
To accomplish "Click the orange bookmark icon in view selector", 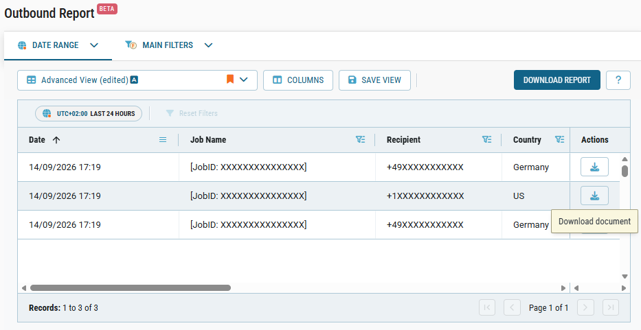I will pos(230,79).
